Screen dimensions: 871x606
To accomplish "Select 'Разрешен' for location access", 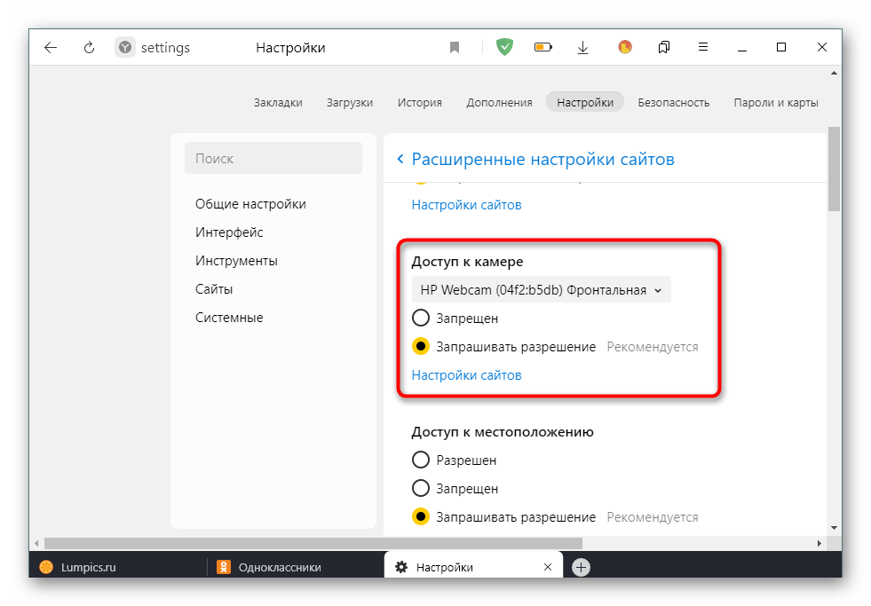I will (421, 460).
